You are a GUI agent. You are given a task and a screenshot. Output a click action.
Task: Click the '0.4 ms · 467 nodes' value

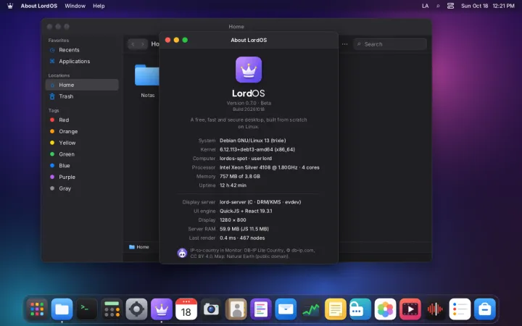(x=242, y=238)
